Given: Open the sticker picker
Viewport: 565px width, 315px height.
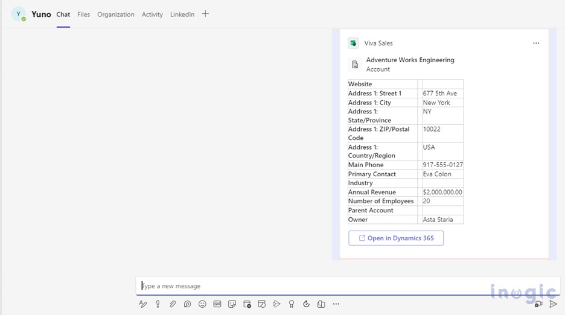Looking at the screenshot, I should 232,304.
